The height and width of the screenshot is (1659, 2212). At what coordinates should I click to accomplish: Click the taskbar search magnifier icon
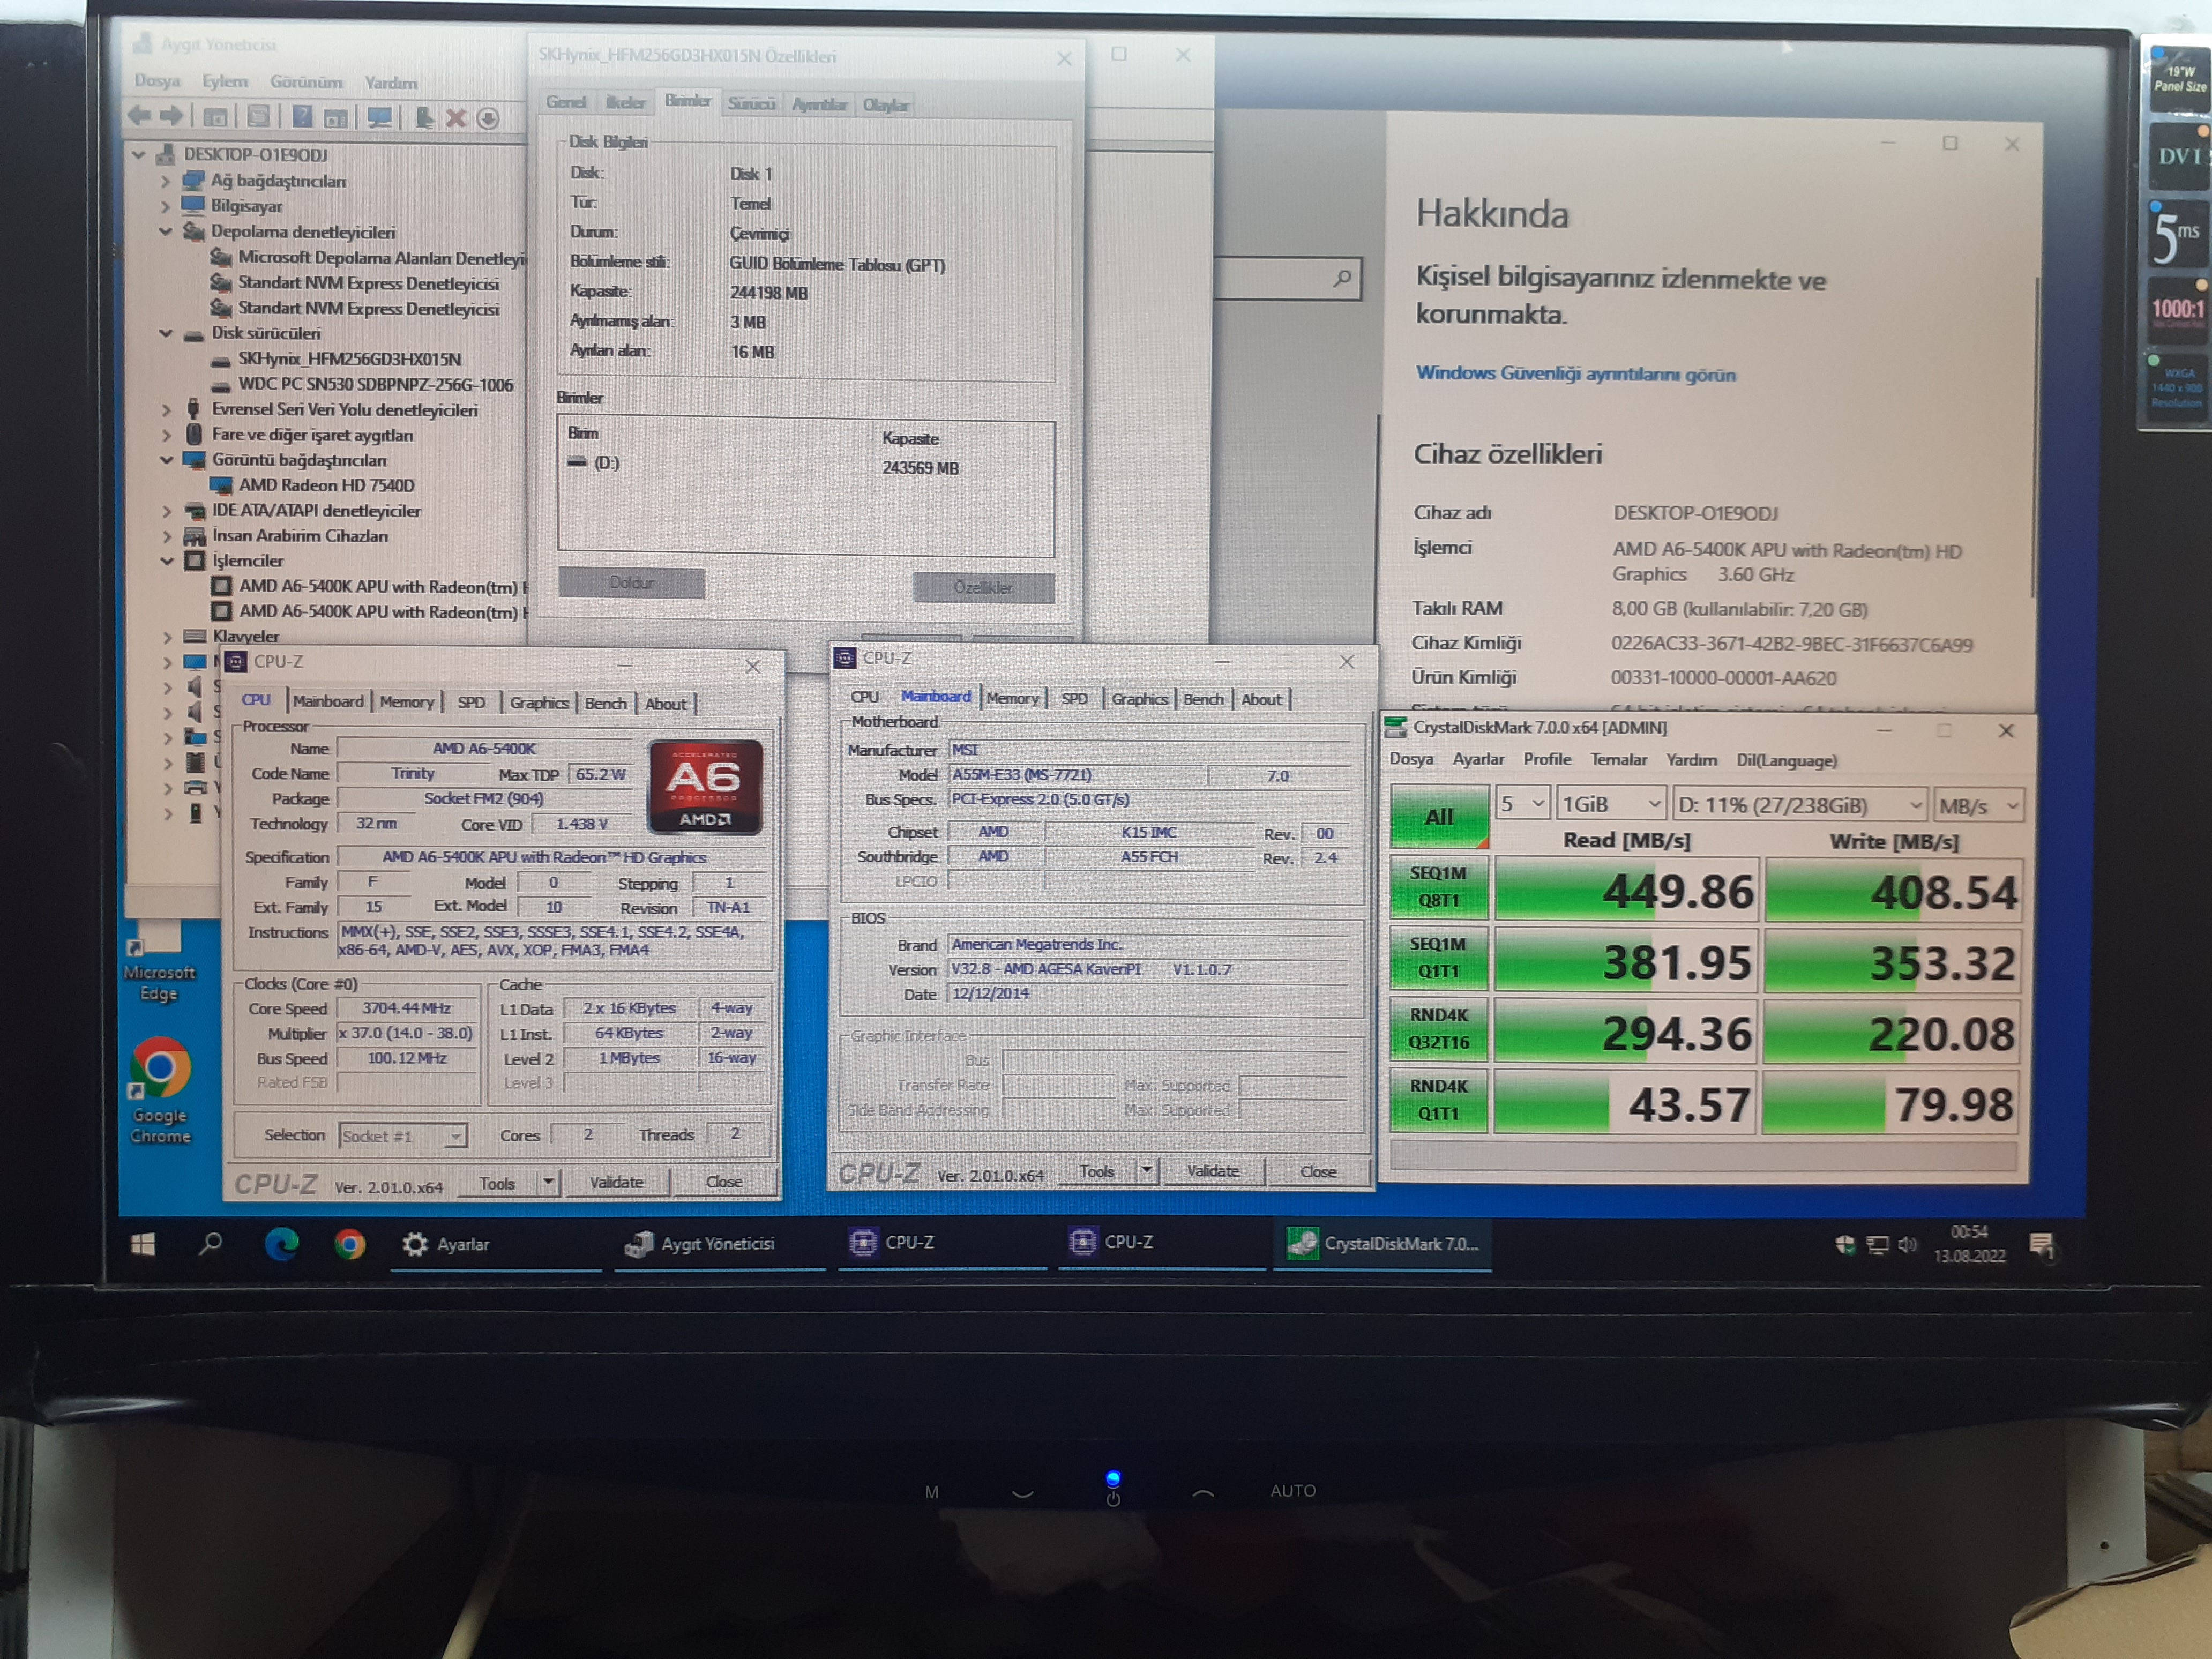pos(210,1243)
